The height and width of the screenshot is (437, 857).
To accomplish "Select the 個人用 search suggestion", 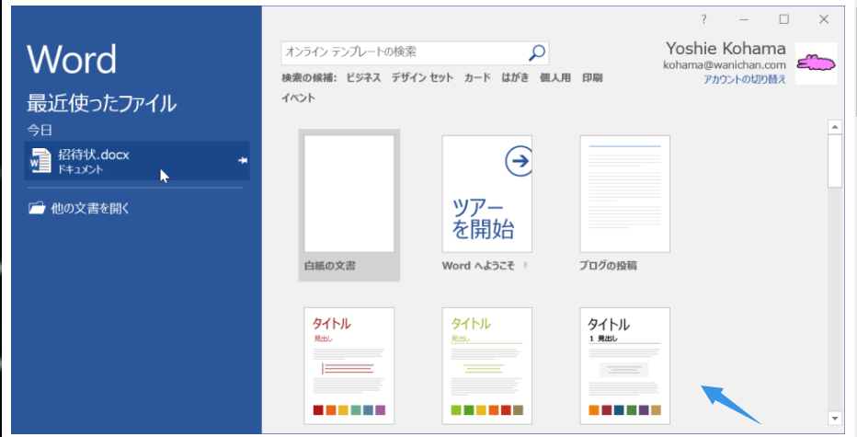I will click(555, 77).
